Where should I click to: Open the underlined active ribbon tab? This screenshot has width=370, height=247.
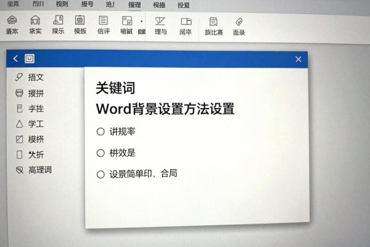(x=134, y=5)
